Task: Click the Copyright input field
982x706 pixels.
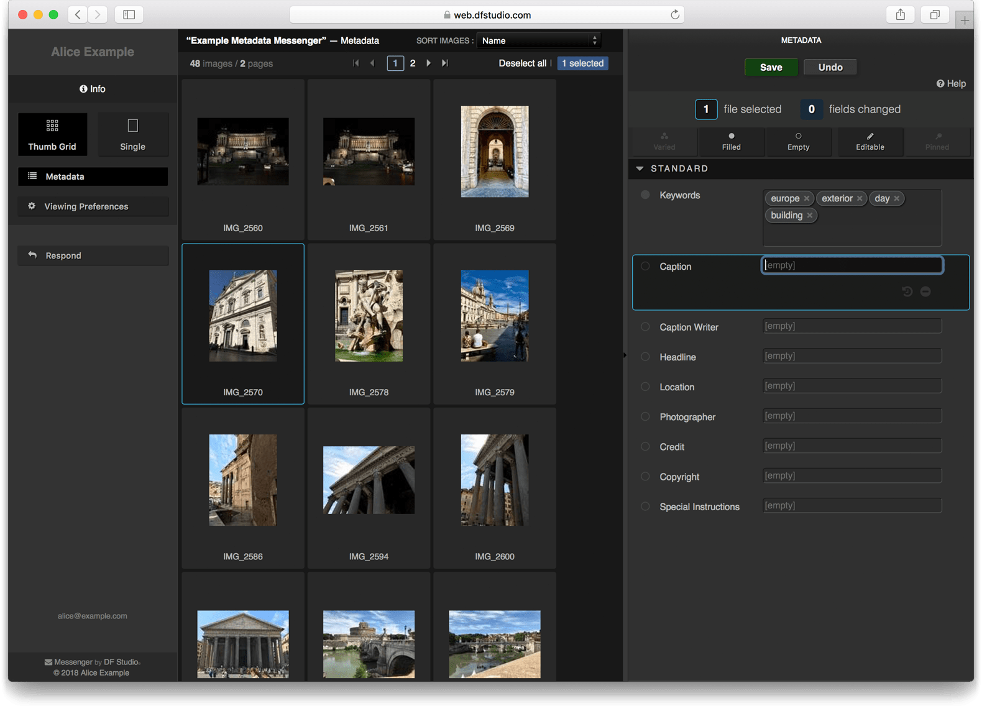Action: pyautogui.click(x=852, y=475)
